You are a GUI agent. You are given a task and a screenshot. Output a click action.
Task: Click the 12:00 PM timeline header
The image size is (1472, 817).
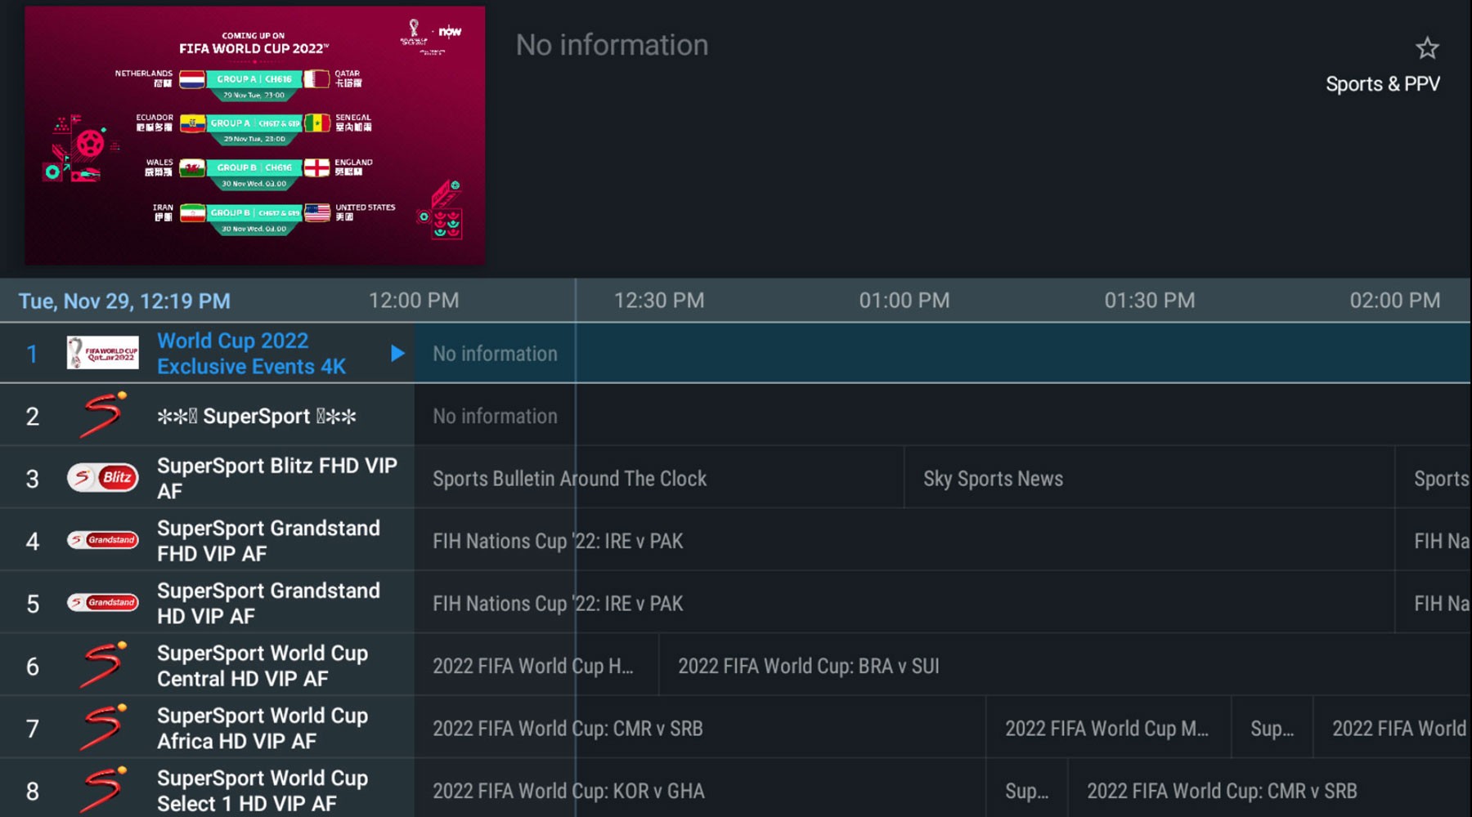tap(414, 301)
